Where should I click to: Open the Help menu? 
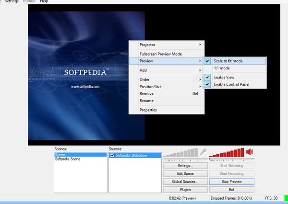44,1
